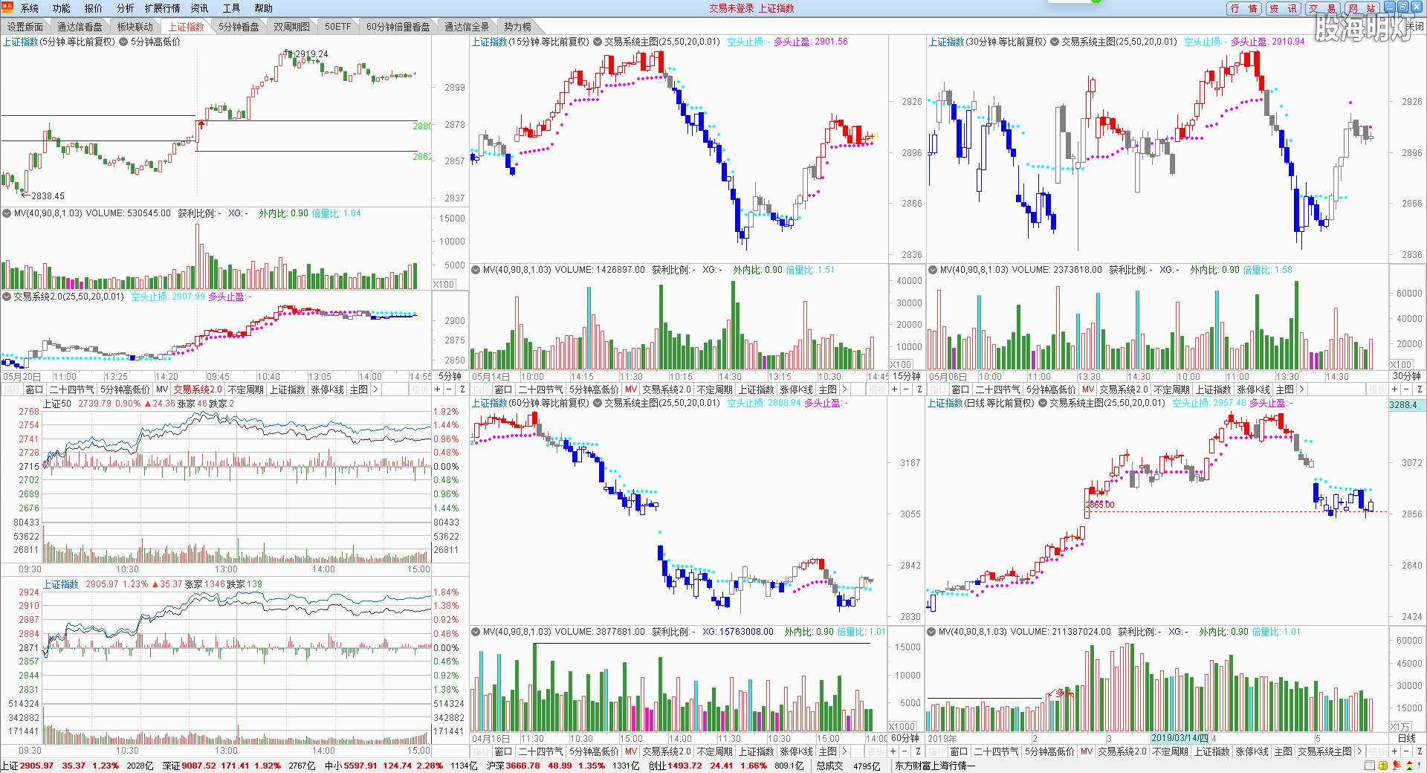Viewport: 1427px width, 773px height.
Task: Click the small pin icon at the status bar end
Action: pos(1420,766)
